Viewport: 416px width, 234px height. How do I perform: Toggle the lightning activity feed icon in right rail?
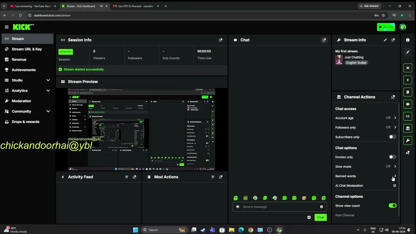(x=408, y=80)
